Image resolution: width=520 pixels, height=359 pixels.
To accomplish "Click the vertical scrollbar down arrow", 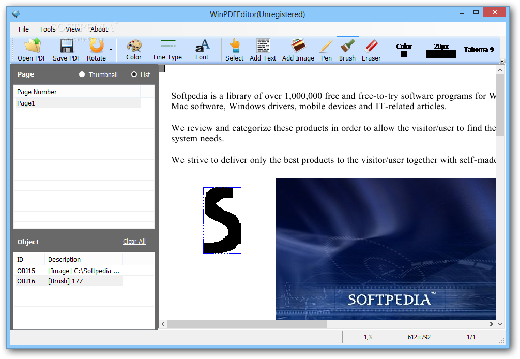I will (x=500, y=324).
